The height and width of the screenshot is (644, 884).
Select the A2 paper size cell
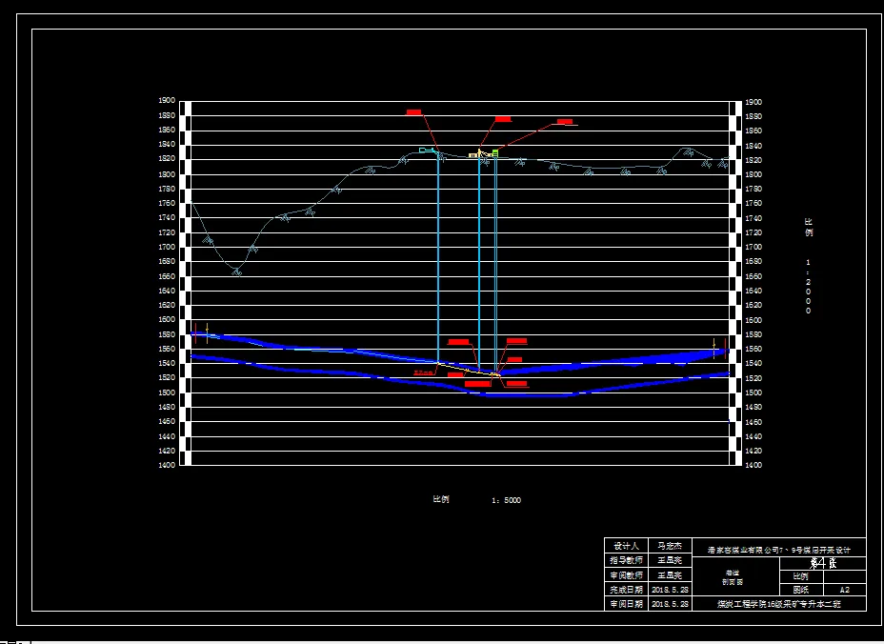point(845,590)
